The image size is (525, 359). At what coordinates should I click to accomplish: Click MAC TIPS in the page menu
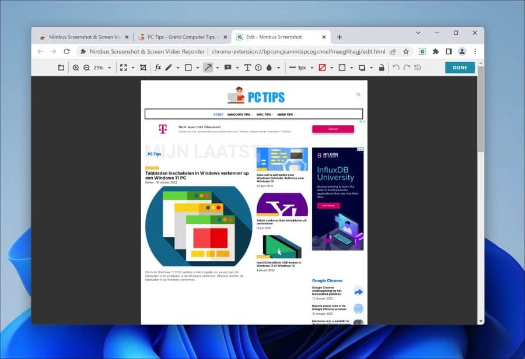264,114
